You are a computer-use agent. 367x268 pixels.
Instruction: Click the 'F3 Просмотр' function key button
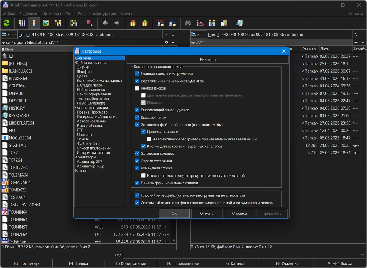point(26,263)
